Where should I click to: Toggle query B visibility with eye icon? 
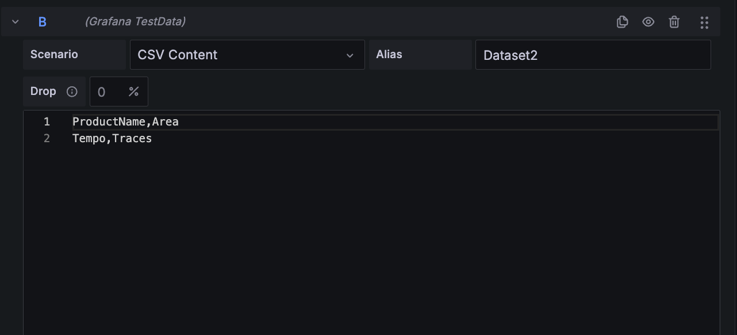tap(648, 22)
